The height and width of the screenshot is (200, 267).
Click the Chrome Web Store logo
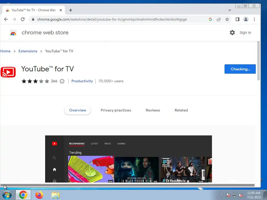13,33
